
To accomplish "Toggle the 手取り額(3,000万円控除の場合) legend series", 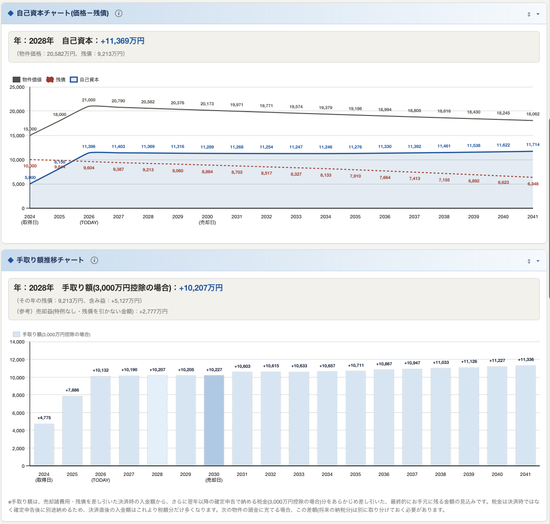I will pyautogui.click(x=51, y=334).
